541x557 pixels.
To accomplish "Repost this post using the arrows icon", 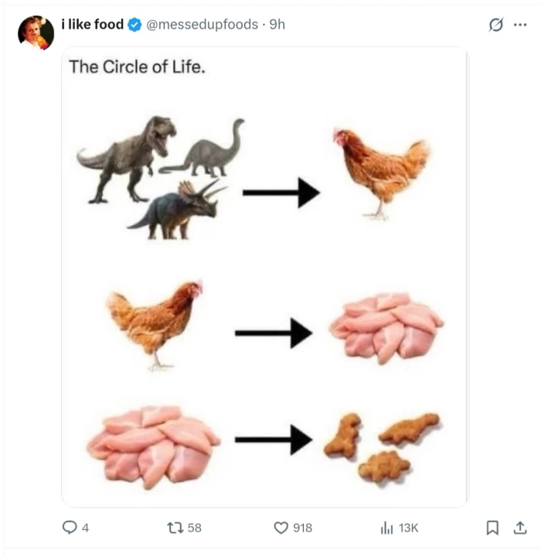I will (x=175, y=528).
